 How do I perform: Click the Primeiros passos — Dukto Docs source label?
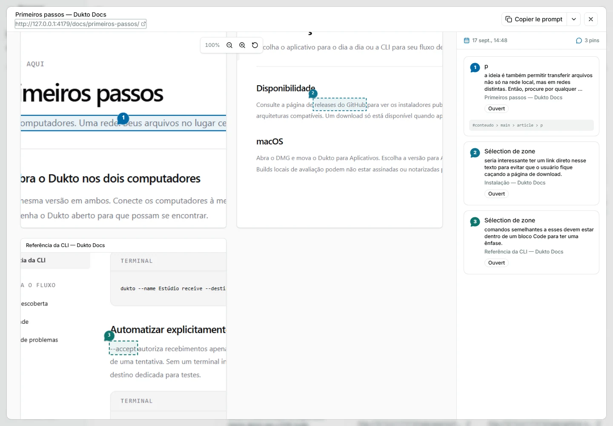[523, 98]
